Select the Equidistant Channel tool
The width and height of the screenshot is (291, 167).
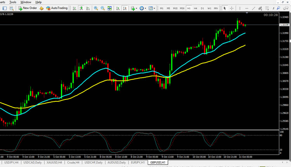pos(260,8)
